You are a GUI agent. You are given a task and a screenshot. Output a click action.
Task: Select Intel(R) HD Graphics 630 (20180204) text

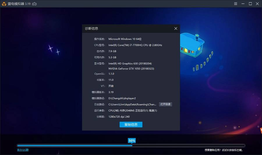point(130,64)
